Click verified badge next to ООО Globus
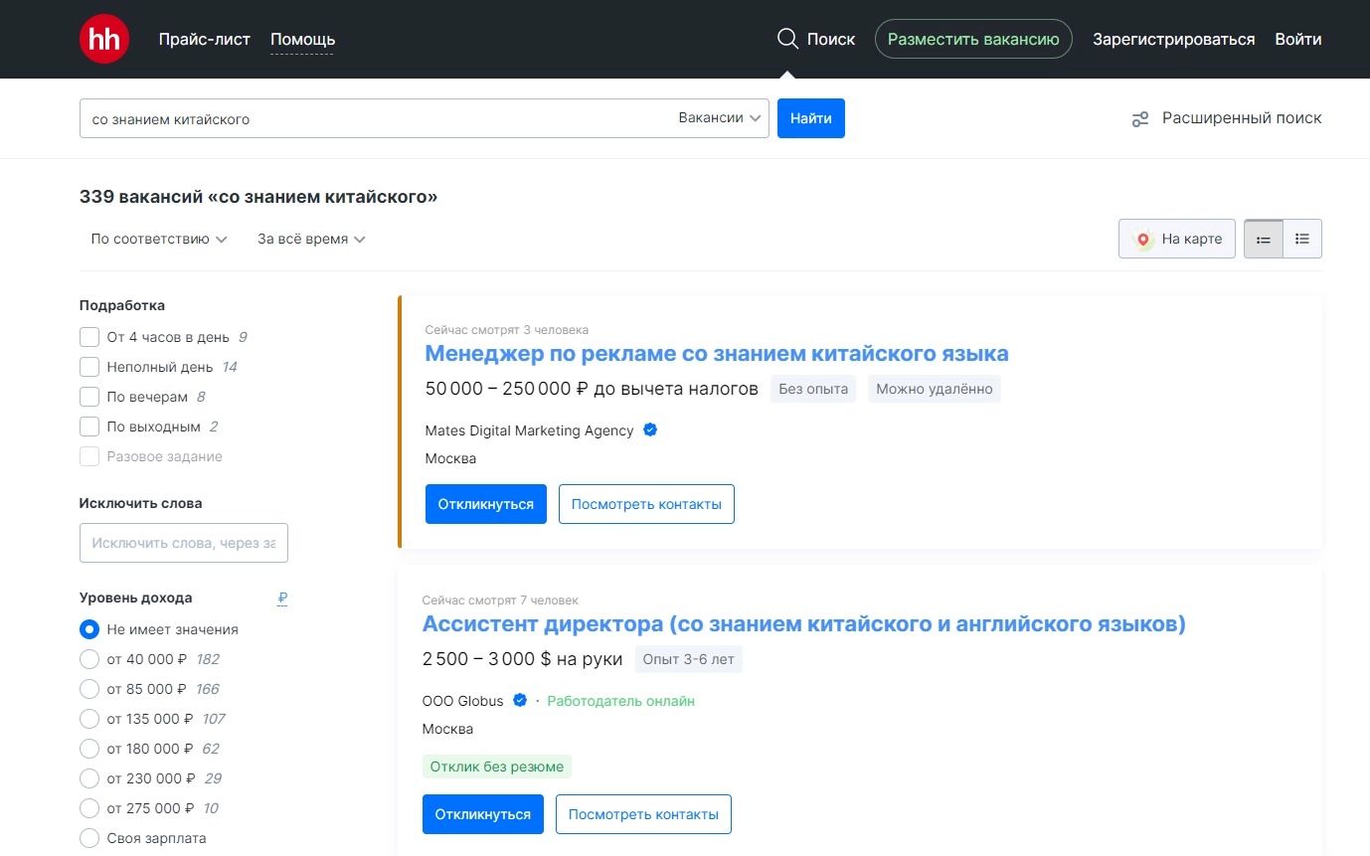1370x856 pixels. (x=519, y=701)
